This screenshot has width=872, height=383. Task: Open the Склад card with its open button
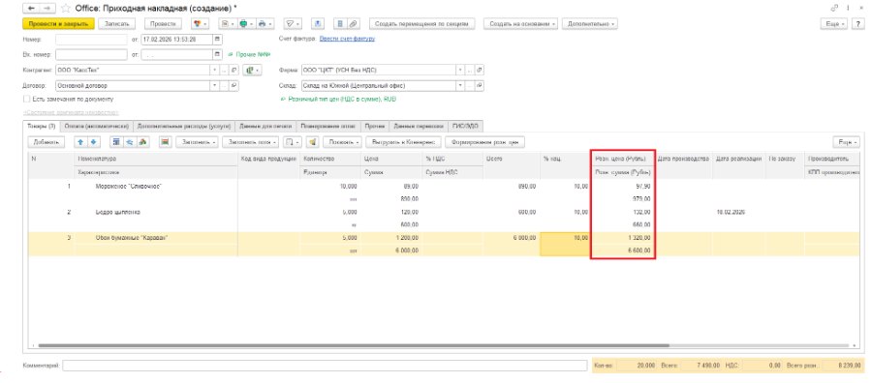coord(480,86)
